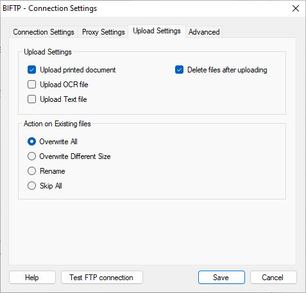306x293 pixels.
Task: Switch to the Connection Settings tab
Action: (44, 32)
